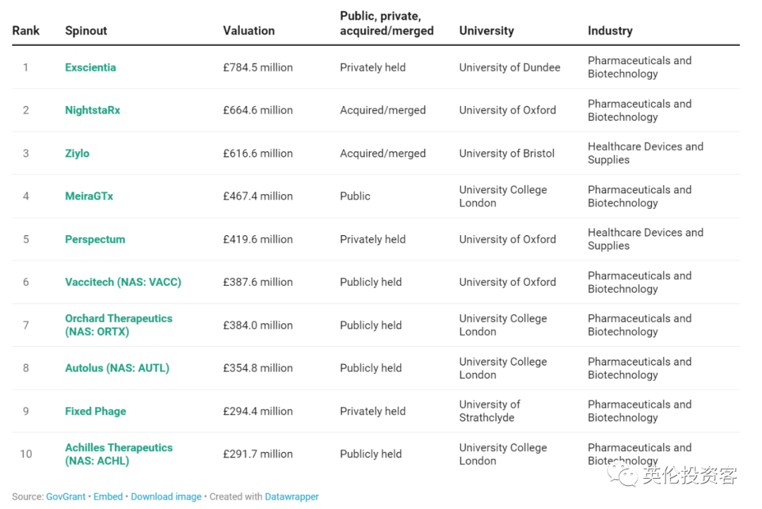Open Autolus (NAS: AUTL) link
This screenshot has width=762, height=509.
117,368
